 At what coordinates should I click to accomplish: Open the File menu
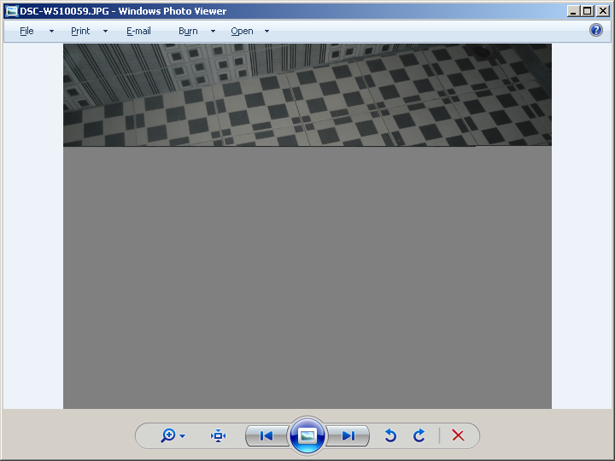click(26, 31)
